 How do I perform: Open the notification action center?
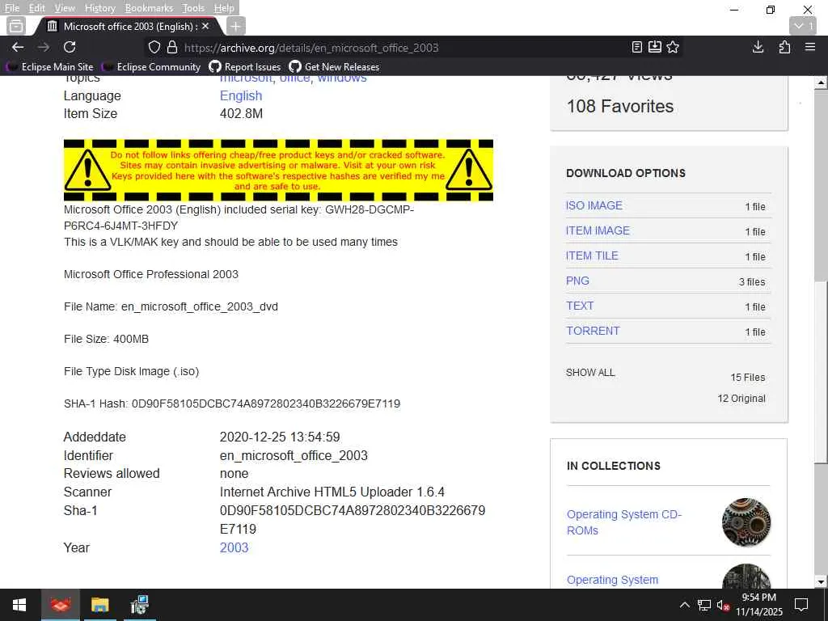tap(801, 605)
